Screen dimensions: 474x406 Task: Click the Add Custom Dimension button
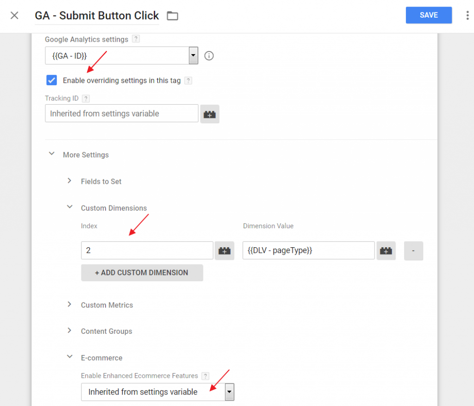(142, 273)
